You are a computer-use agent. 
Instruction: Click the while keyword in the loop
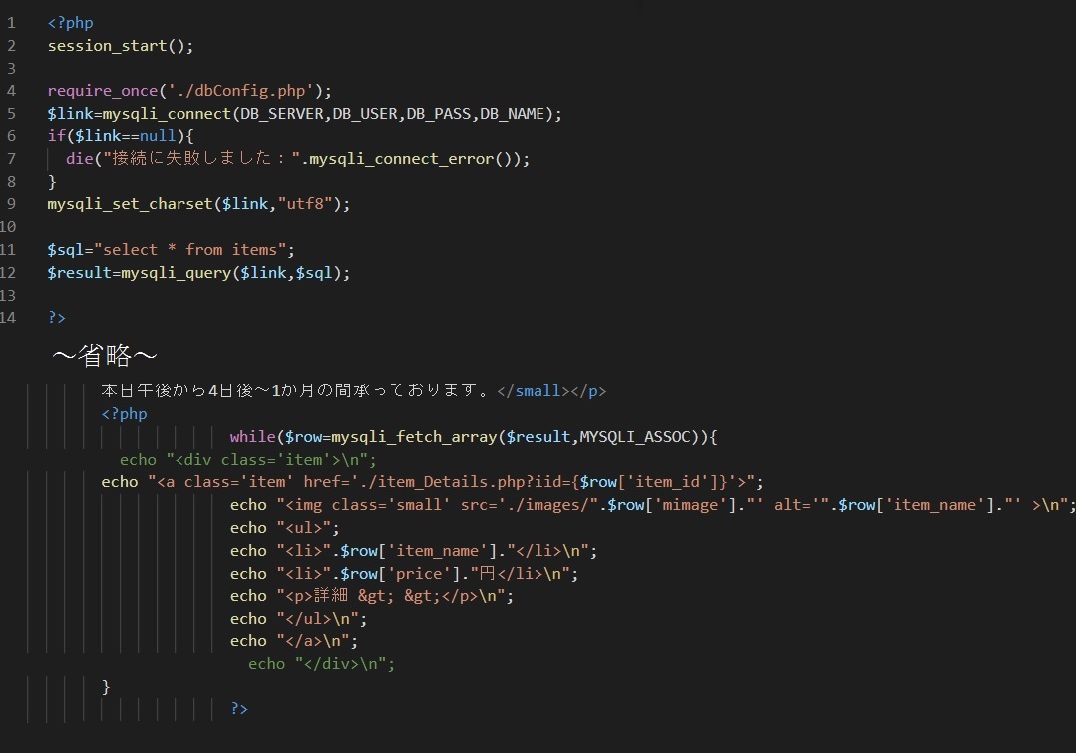coord(252,437)
